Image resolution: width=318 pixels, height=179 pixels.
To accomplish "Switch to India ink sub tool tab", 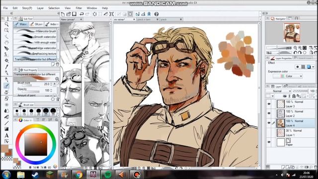I will tap(52, 24).
